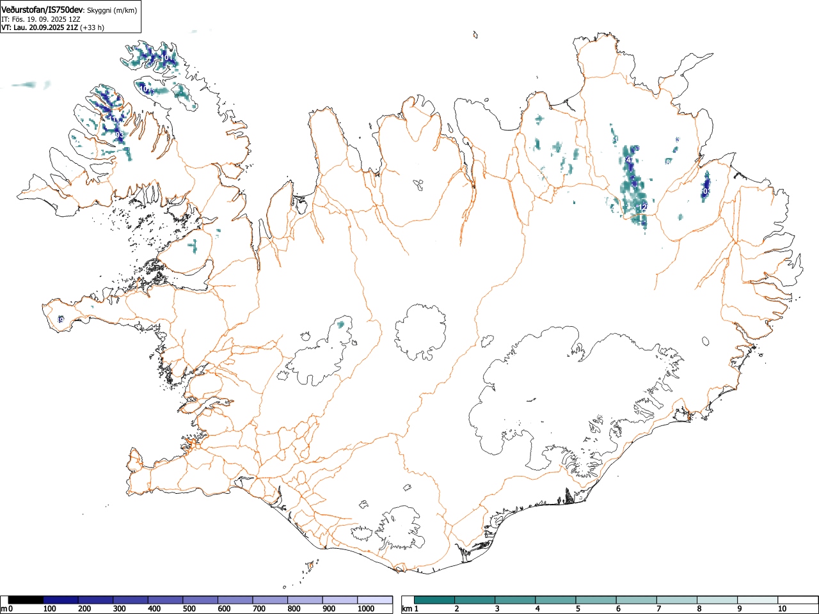The height and width of the screenshot is (614, 819).
Task: Click the '500' label on the metre scale
Action: (x=189, y=609)
